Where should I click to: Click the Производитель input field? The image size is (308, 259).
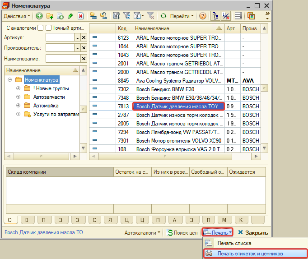60,48
